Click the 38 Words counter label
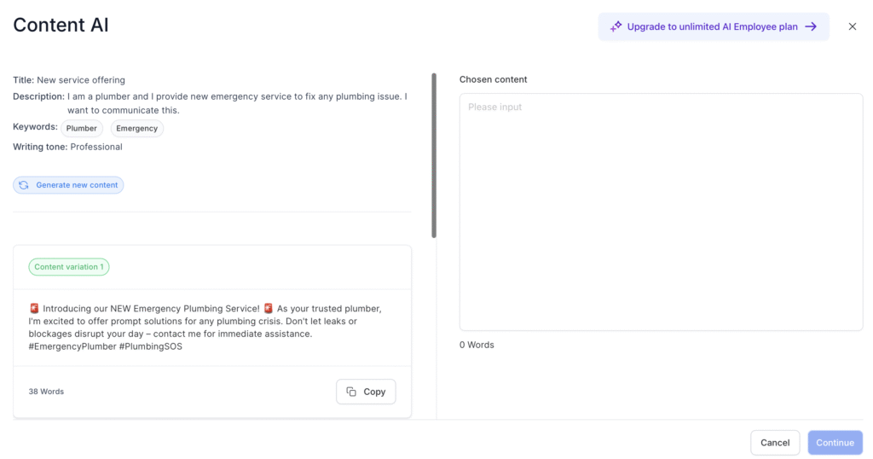873x459 pixels. [x=46, y=392]
